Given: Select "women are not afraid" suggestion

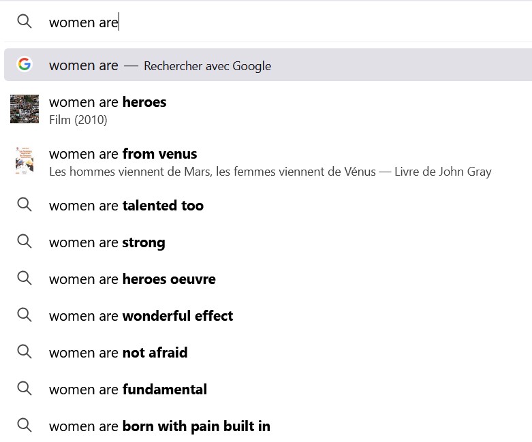Looking at the screenshot, I should (x=119, y=353).
